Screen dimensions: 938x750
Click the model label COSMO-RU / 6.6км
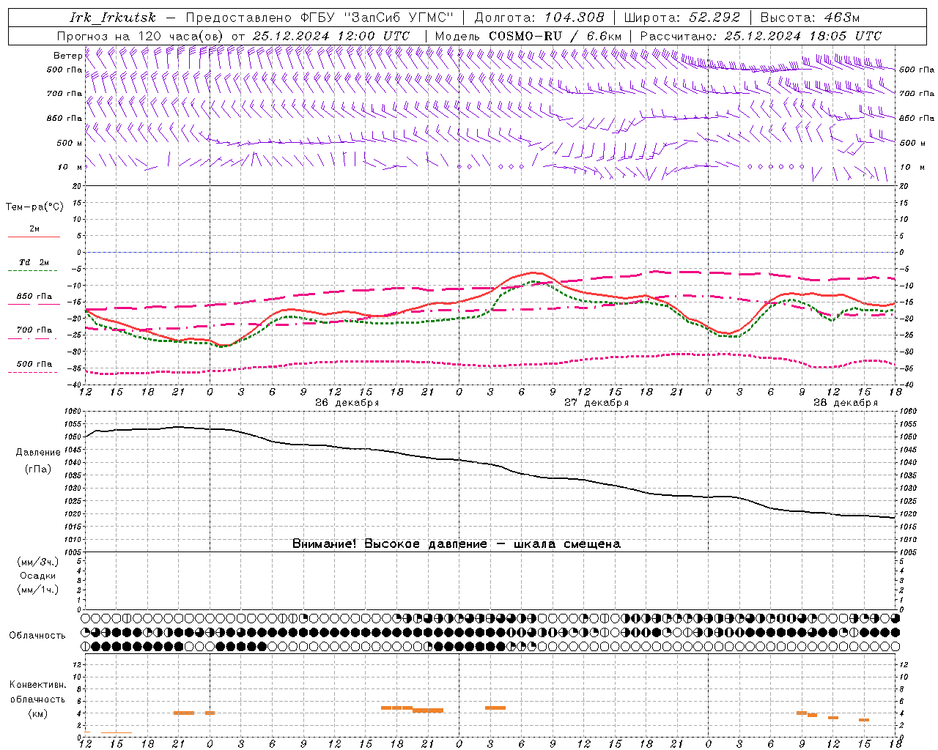pyautogui.click(x=555, y=36)
